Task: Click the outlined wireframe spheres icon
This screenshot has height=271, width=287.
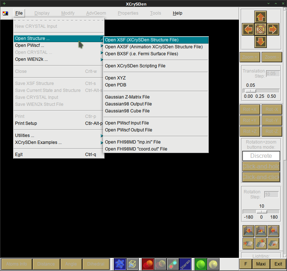Action: pos(160,264)
